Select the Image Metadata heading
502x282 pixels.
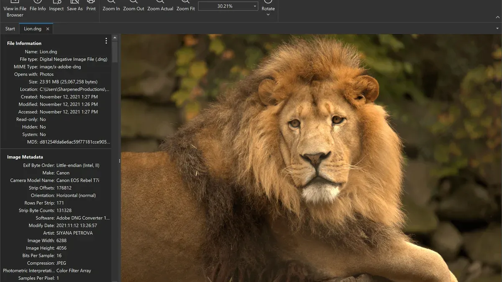pos(25,157)
